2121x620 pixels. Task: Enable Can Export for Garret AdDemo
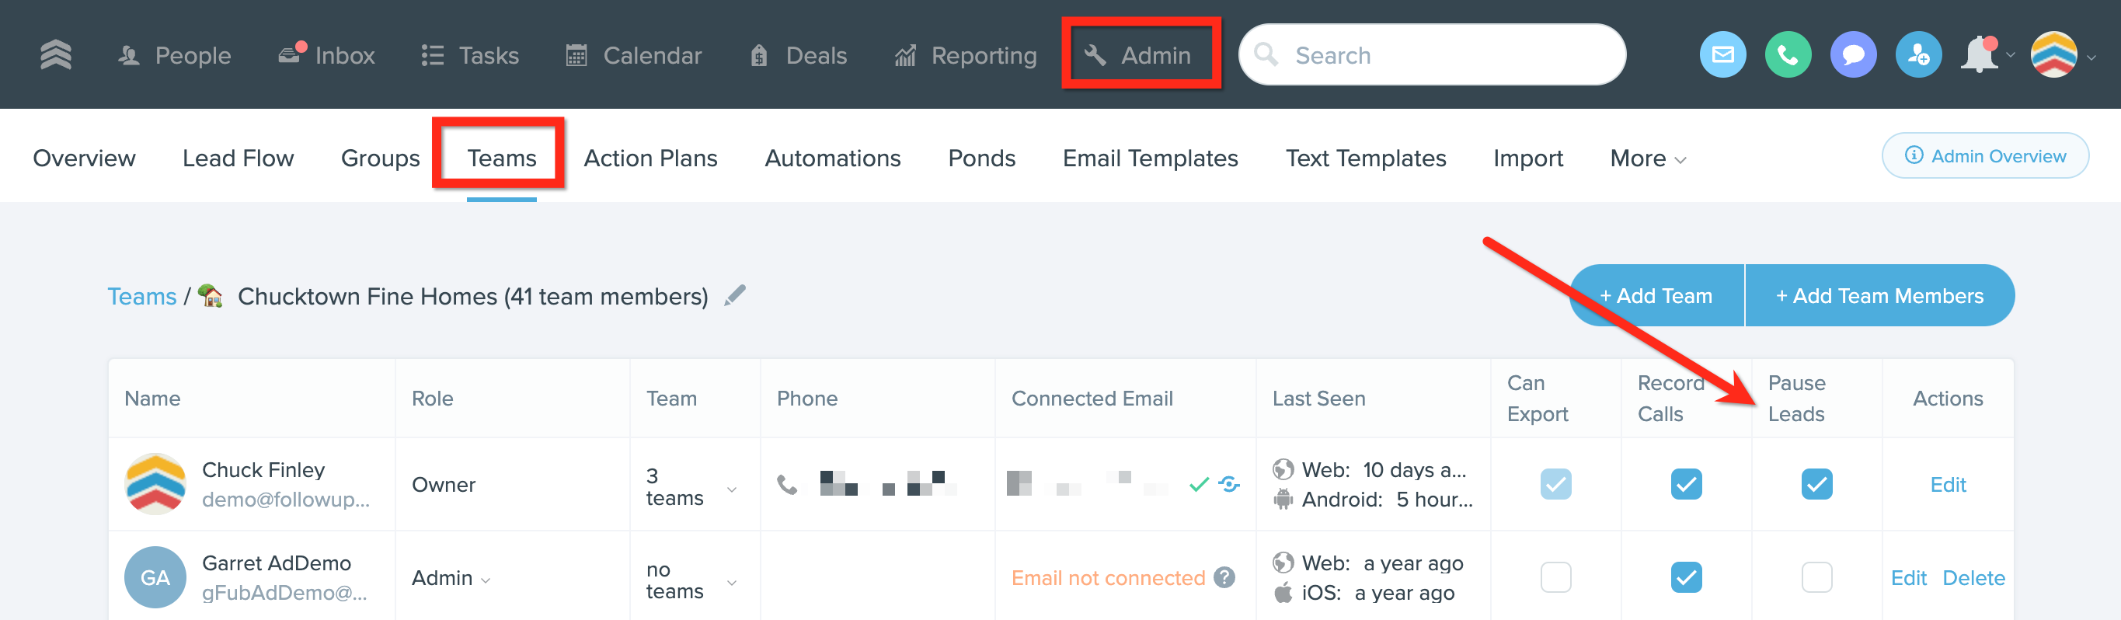coord(1555,577)
